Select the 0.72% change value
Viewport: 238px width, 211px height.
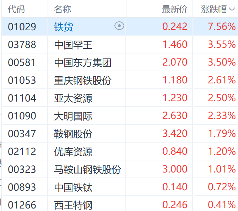pos(222,187)
